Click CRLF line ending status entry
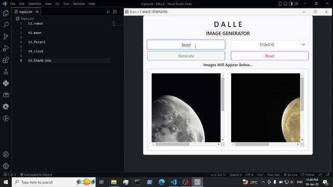This screenshot has height=187, width=333. click(x=260, y=175)
